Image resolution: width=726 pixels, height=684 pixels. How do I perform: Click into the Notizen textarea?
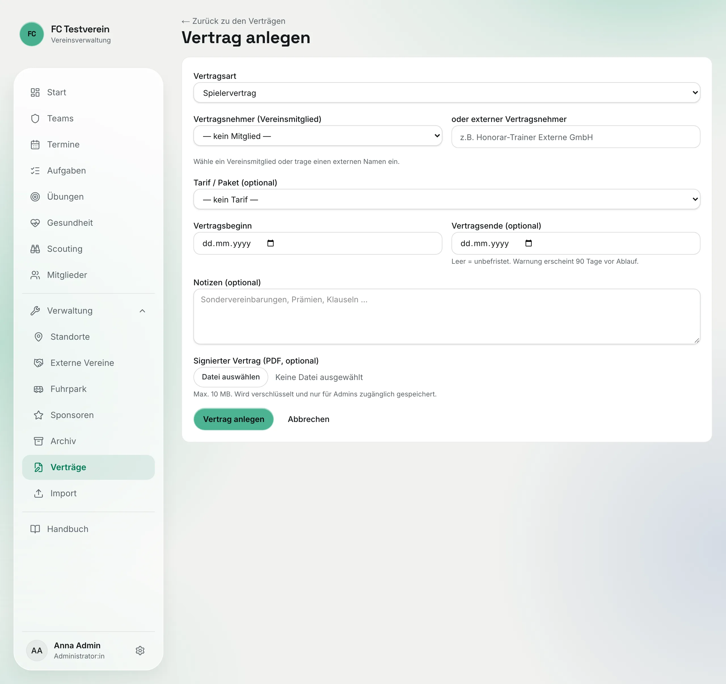click(x=447, y=316)
